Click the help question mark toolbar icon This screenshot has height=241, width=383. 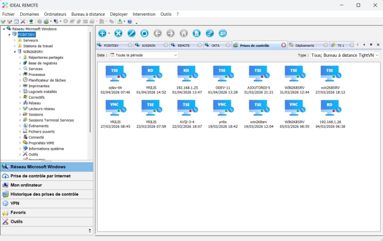(x=130, y=21)
